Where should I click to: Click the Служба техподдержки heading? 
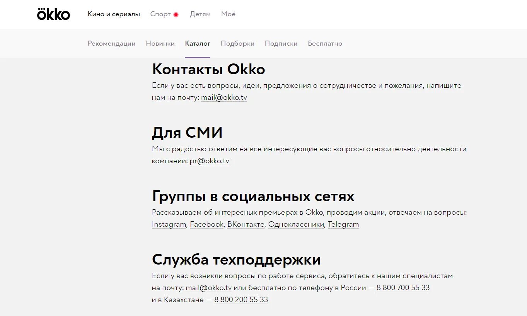tap(236, 260)
